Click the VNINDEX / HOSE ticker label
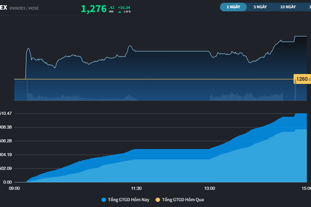The width and height of the screenshot is (311, 207). pyautogui.click(x=24, y=8)
